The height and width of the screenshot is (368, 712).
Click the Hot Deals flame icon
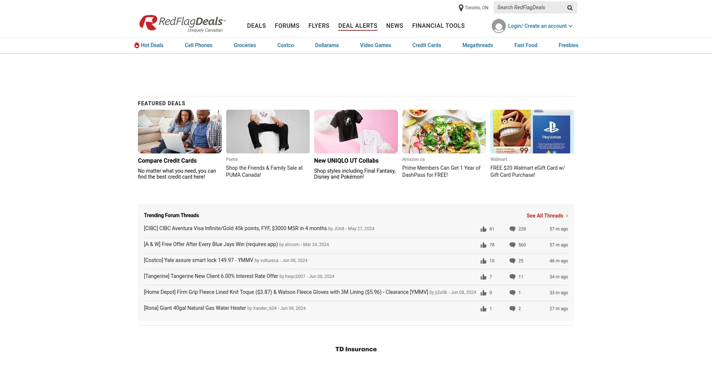click(x=137, y=45)
